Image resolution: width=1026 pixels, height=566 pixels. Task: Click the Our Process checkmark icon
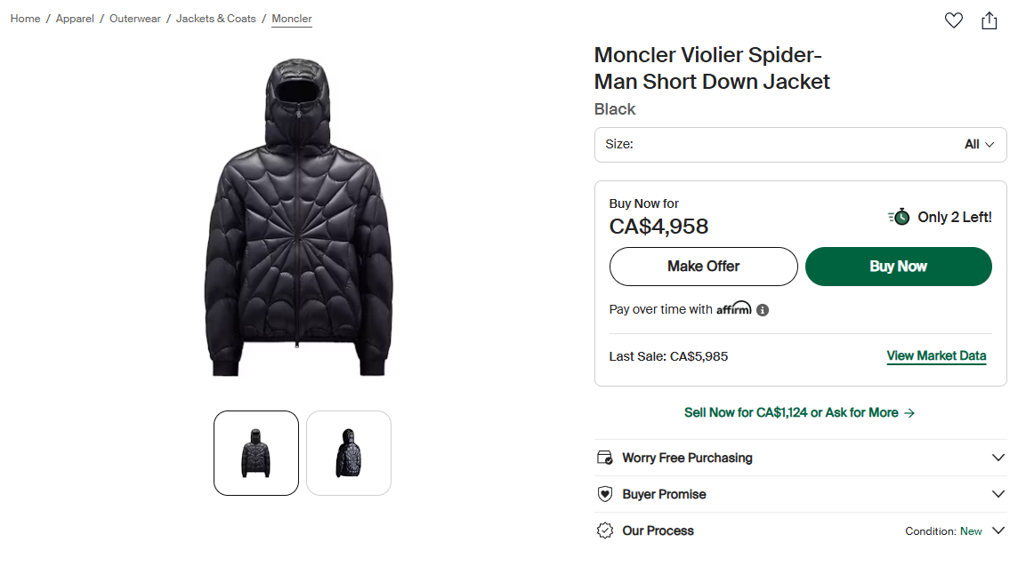coord(605,530)
